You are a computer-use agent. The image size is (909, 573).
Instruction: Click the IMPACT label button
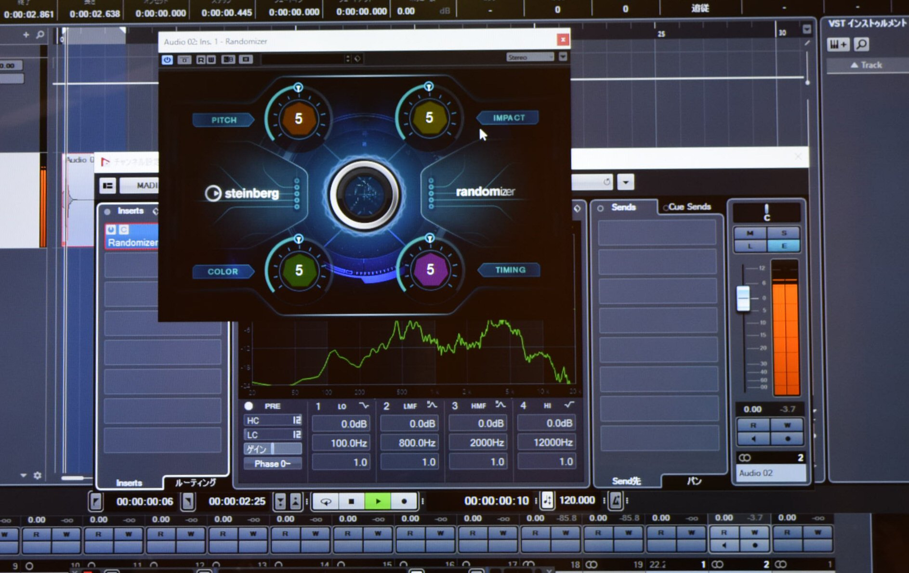[509, 117]
